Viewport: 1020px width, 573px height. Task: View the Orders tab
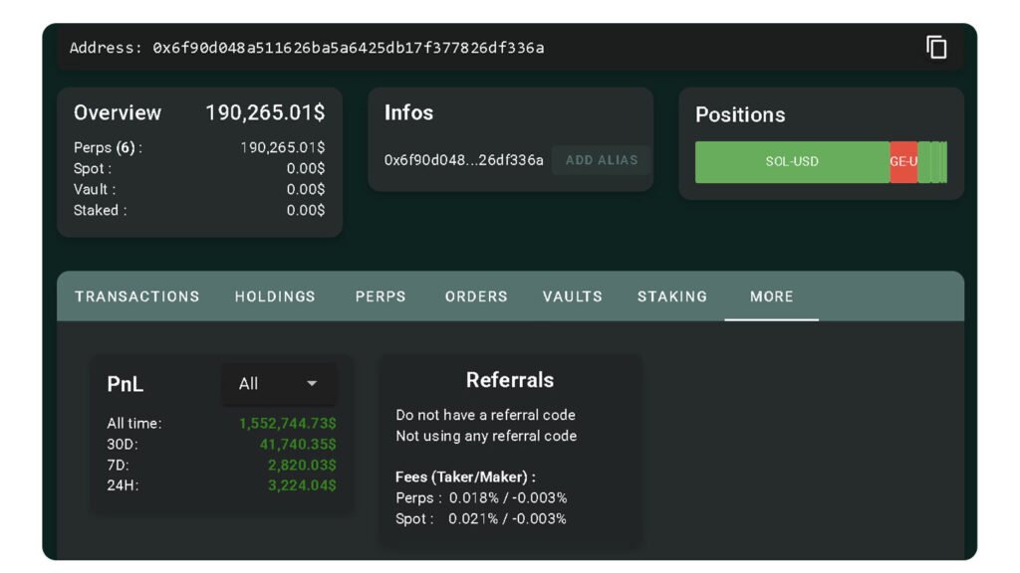[x=476, y=296]
